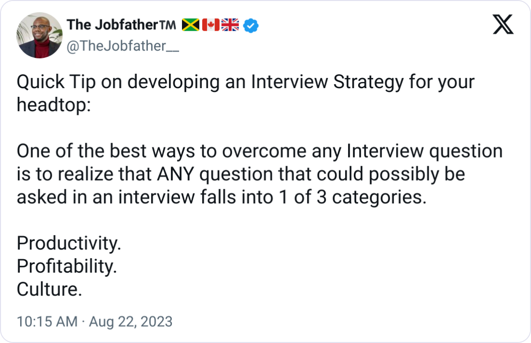Open the @TheJobfather__ handle link

click(x=123, y=46)
